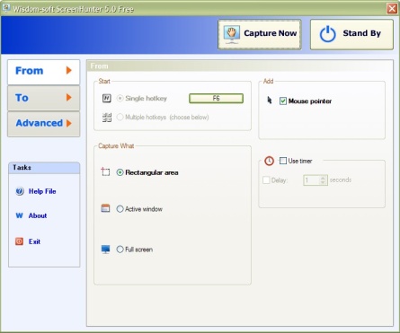Switch to the To tab
This screenshot has height=333, width=400.
coord(44,98)
